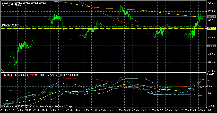
Task: Click the '22 Mar 12:20' time axis label
Action: tap(123, 110)
